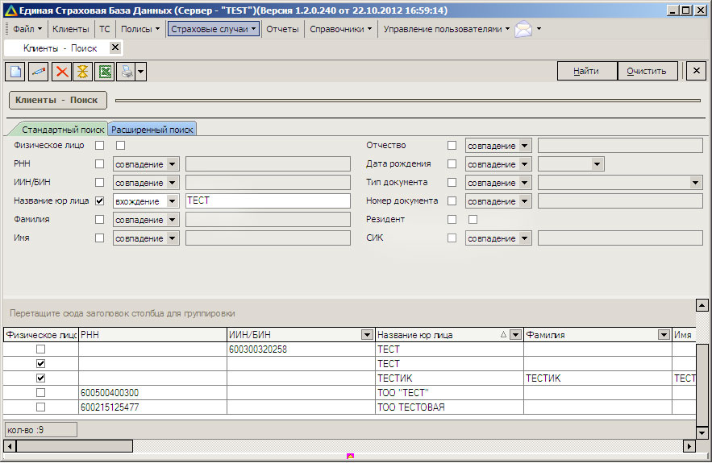Close the Клиенты - Поиск tab
712x463 pixels.
[x=115, y=48]
